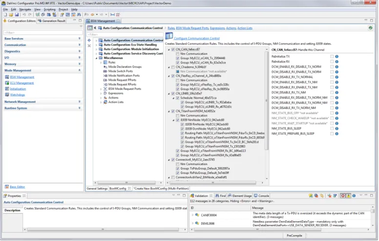Click the ECU Management icon in sidebar
The height and width of the screenshot is (241, 379).
click(7, 83)
